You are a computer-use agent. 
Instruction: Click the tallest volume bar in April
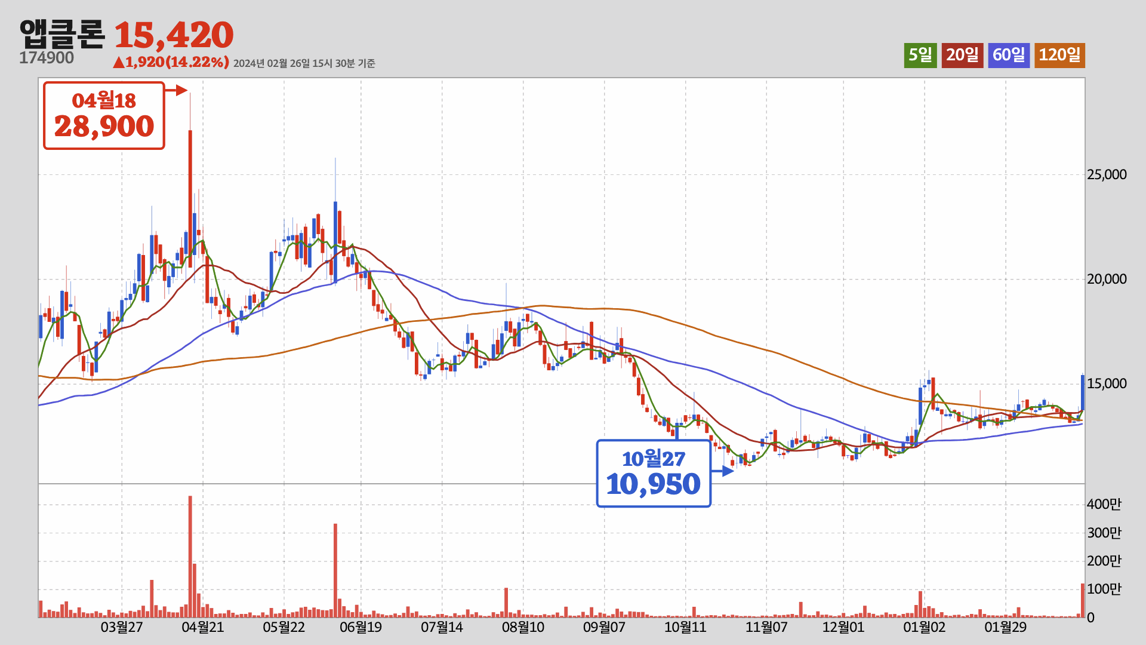(x=190, y=555)
